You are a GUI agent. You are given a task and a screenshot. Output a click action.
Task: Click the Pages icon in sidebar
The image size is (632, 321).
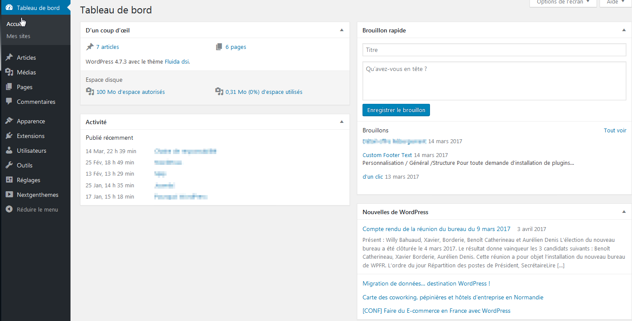tap(9, 87)
